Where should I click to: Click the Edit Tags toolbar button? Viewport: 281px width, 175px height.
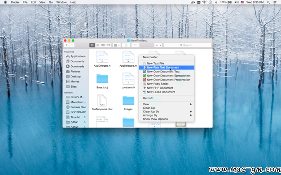(x=136, y=45)
